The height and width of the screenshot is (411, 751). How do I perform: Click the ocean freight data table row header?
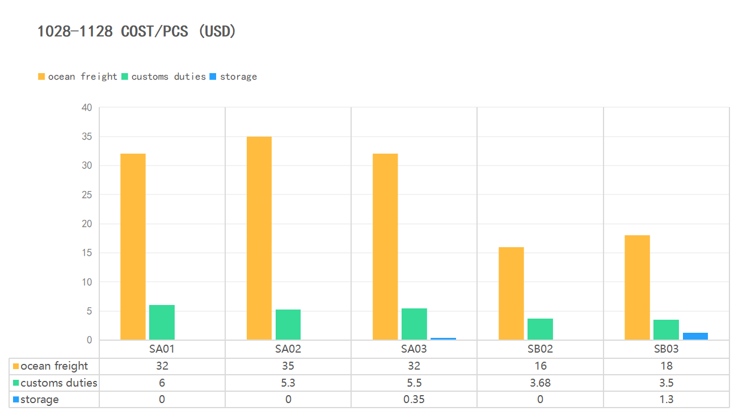(54, 366)
